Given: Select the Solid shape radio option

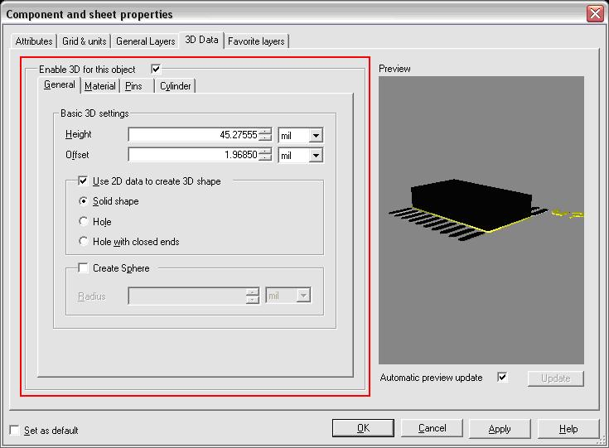Looking at the screenshot, I should pyautogui.click(x=83, y=201).
